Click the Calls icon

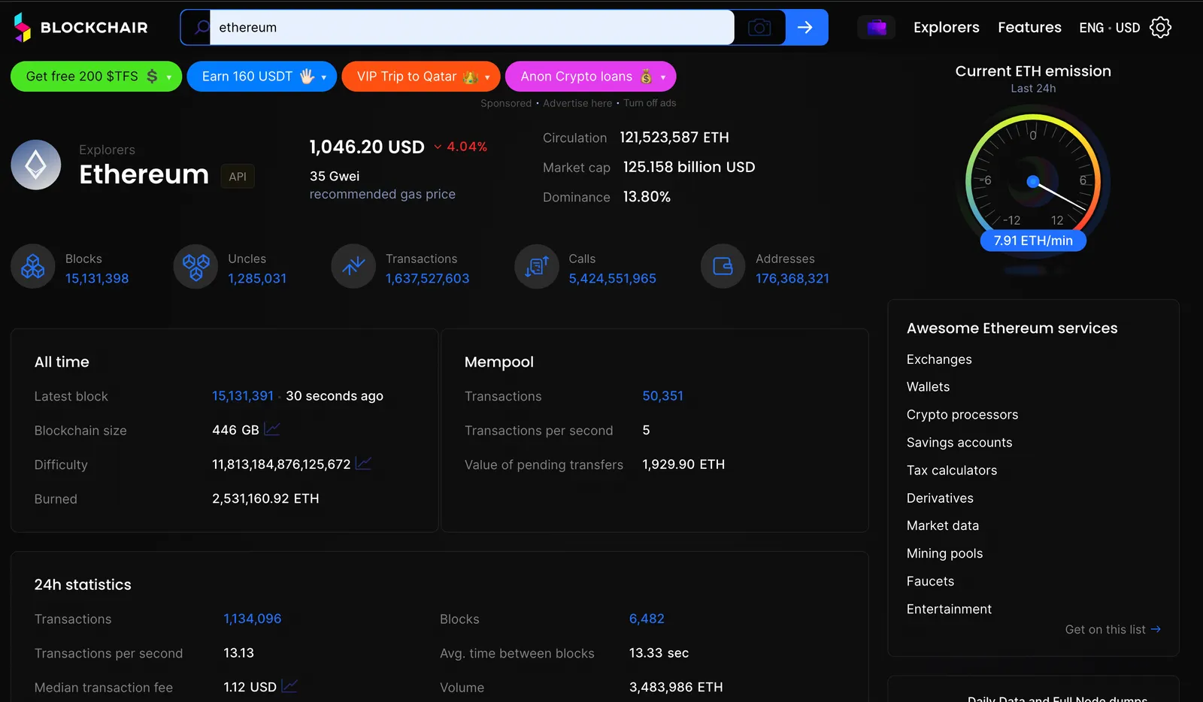[x=537, y=266]
